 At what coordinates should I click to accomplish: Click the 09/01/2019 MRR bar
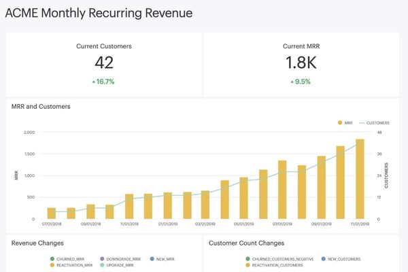pyautogui.click(x=322, y=188)
